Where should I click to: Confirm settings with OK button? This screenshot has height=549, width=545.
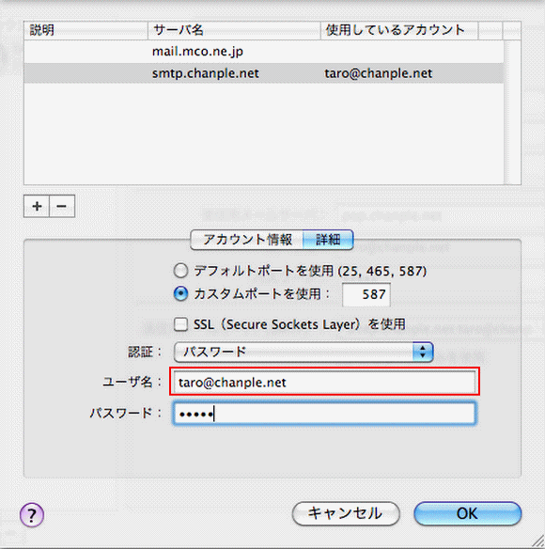point(468,513)
